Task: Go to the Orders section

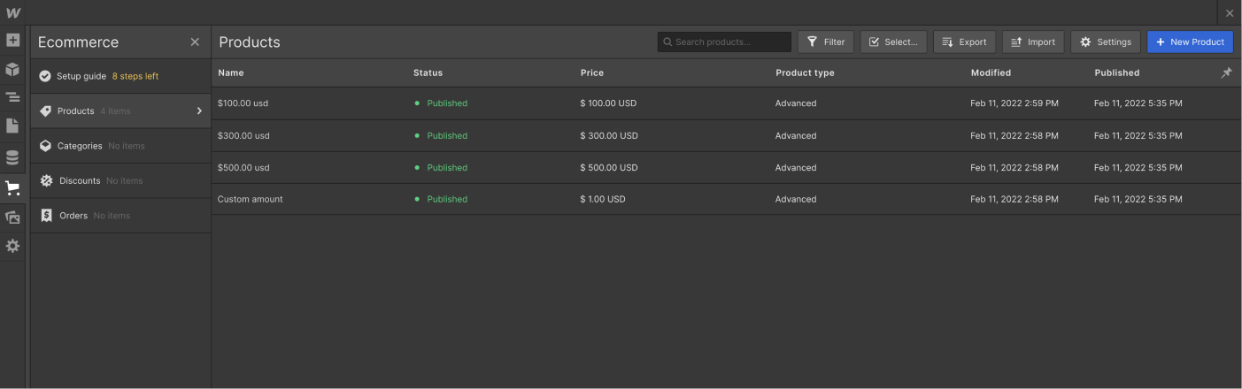Action: tap(73, 216)
